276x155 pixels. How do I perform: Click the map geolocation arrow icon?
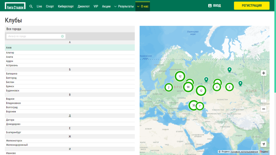click(264, 144)
